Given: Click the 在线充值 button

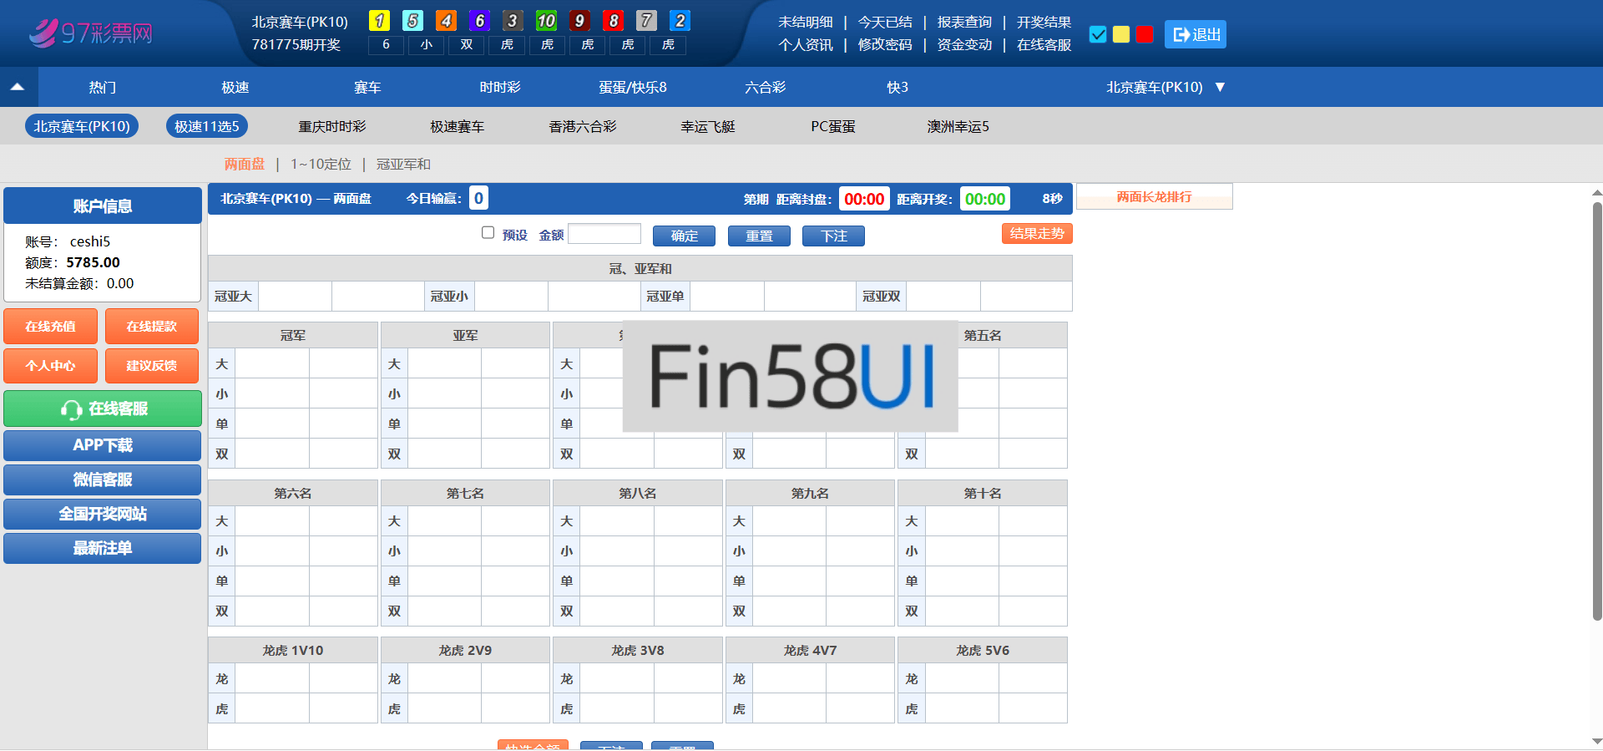Looking at the screenshot, I should click(x=50, y=326).
